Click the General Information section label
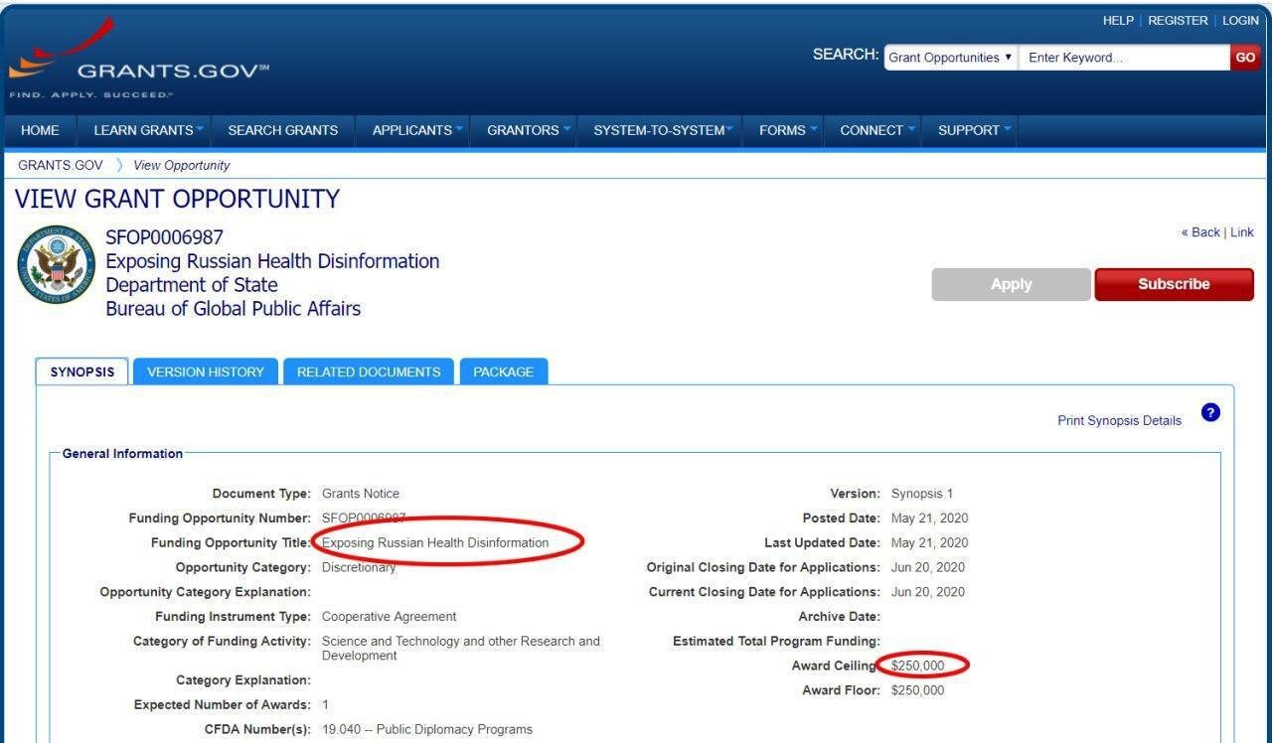The image size is (1272, 743). [x=122, y=454]
